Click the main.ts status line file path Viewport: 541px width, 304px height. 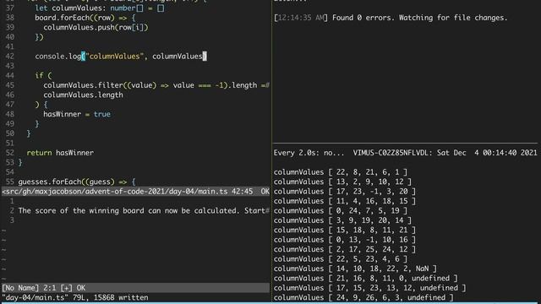pos(115,192)
